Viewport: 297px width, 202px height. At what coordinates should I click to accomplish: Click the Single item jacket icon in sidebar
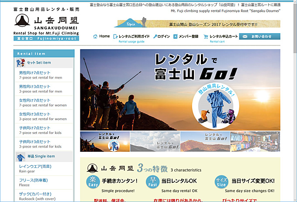21,157
